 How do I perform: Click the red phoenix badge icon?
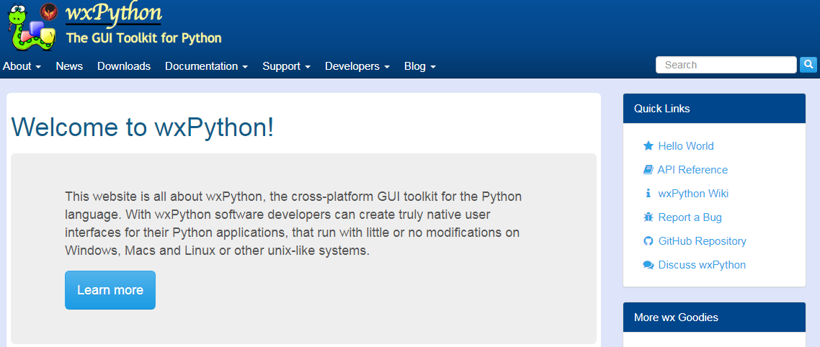tap(48, 12)
